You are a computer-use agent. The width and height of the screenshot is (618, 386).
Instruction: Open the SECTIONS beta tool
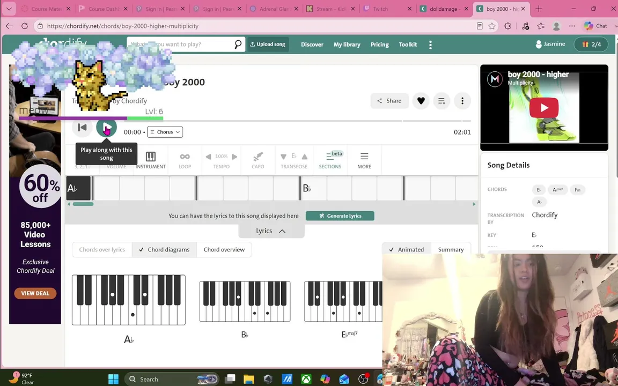pyautogui.click(x=330, y=160)
